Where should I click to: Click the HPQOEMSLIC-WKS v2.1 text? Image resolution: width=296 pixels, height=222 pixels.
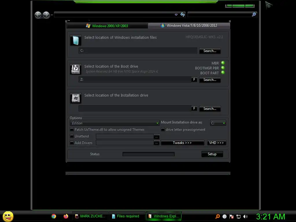pos(204,37)
